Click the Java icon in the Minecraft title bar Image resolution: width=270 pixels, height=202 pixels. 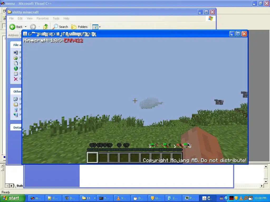(25, 34)
